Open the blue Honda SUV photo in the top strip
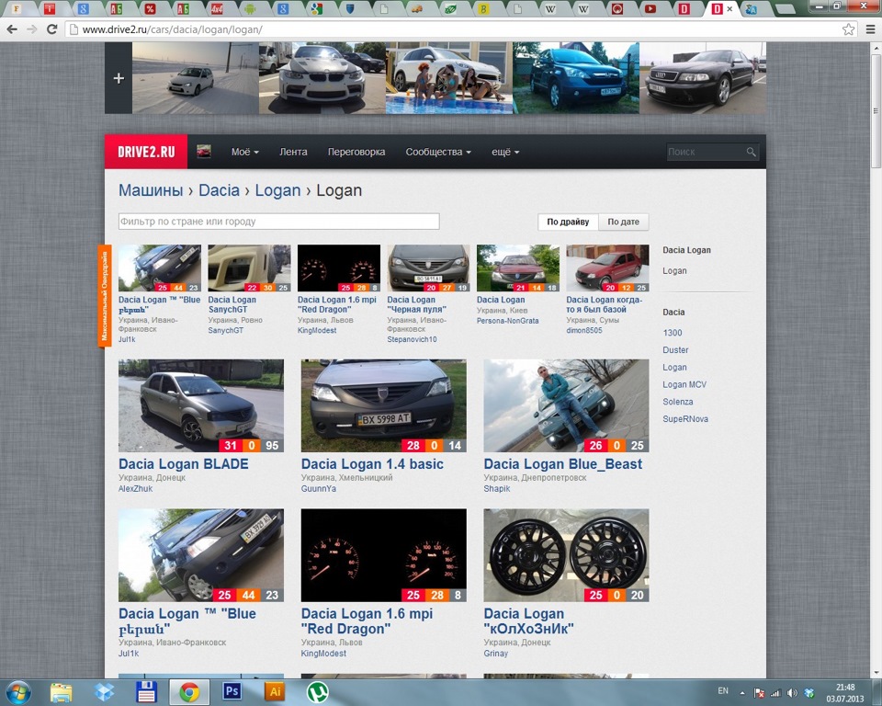Viewport: 882px width, 706px height. [576, 78]
